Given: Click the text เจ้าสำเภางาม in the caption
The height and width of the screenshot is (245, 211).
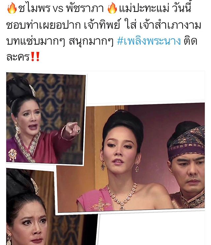Looking at the screenshot, I should point(170,25).
